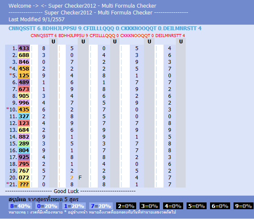254x219 pixels.
Task: Click the red CNNQSSTT 6 column header
Action: click(x=44, y=35)
